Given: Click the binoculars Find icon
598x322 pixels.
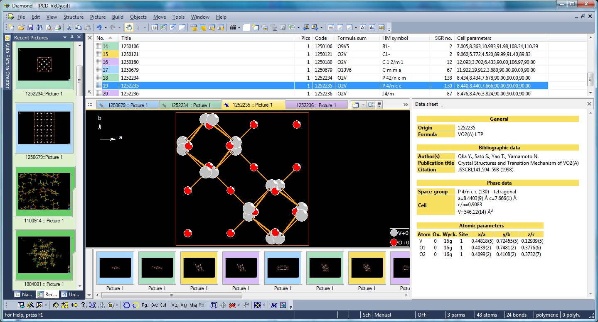Looking at the screenshot, I should (39, 28).
